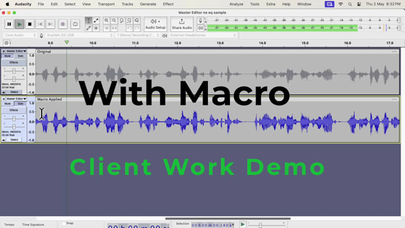
Task: Click the Zoom Out magnifier
Action: [x=114, y=20]
